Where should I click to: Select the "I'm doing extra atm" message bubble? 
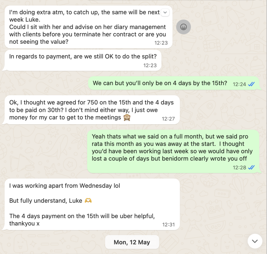coord(86,27)
